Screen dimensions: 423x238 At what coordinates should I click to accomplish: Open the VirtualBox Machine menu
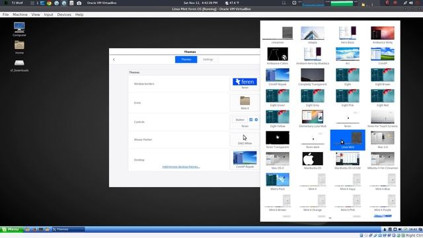pos(20,15)
